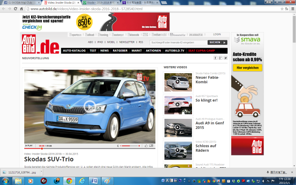Click browser forward arrow

click(9, 9)
